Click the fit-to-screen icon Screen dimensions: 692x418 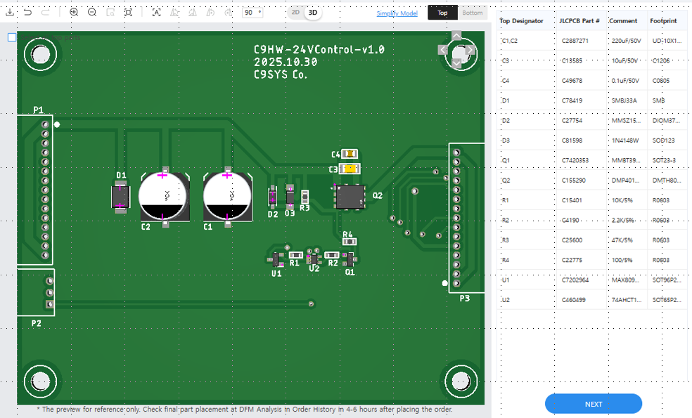tap(128, 12)
